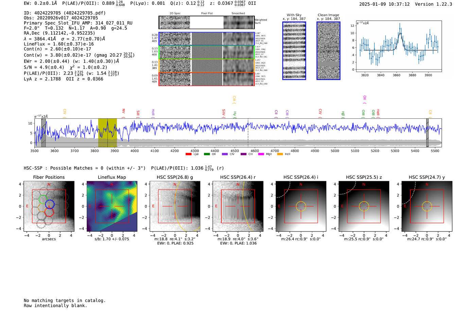Click the 's/b: 1.70 +/- 0.075' caption
The width and height of the screenshot is (476, 324).
[x=112, y=239]
